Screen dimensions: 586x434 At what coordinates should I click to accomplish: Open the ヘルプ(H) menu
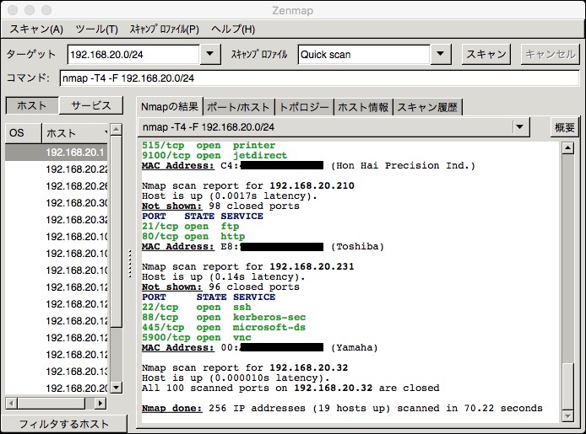coord(233,29)
